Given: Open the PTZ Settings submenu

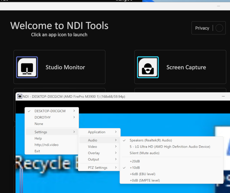Looking at the screenshot, I should tap(99, 168).
